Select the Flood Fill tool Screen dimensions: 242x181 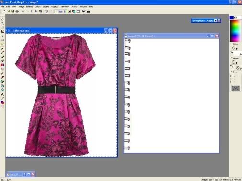[x=2, y=90]
